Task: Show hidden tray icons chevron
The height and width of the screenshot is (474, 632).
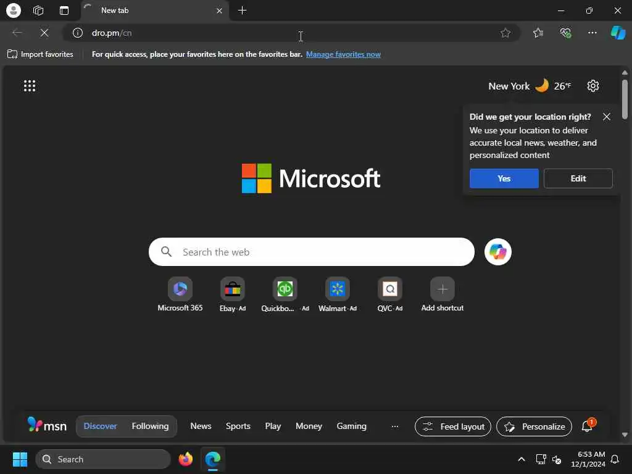Action: click(x=521, y=459)
